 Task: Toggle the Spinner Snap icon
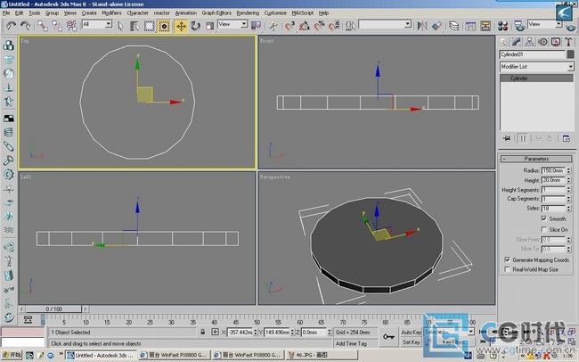[x=333, y=26]
